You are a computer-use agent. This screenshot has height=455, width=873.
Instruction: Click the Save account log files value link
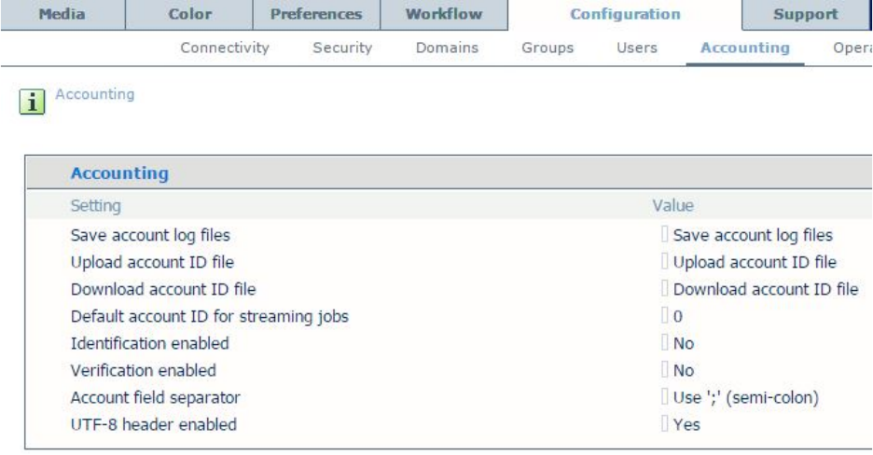[752, 236]
